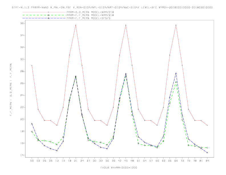Click x-axis forecast hour label 45
The image size is (226, 175).
coord(126,161)
